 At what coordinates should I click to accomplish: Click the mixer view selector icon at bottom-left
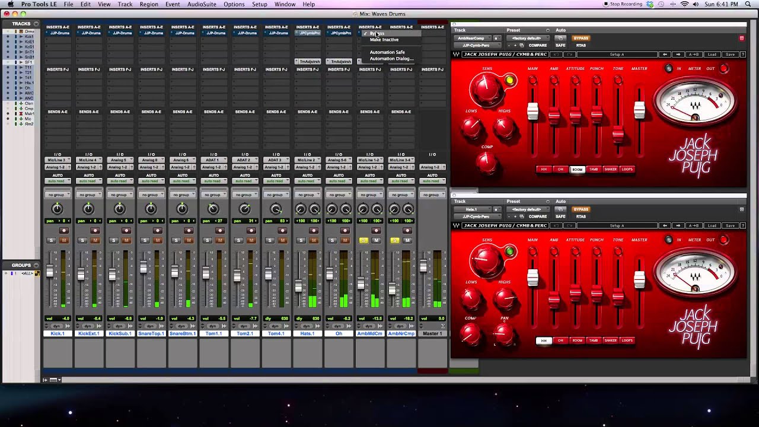pos(53,380)
